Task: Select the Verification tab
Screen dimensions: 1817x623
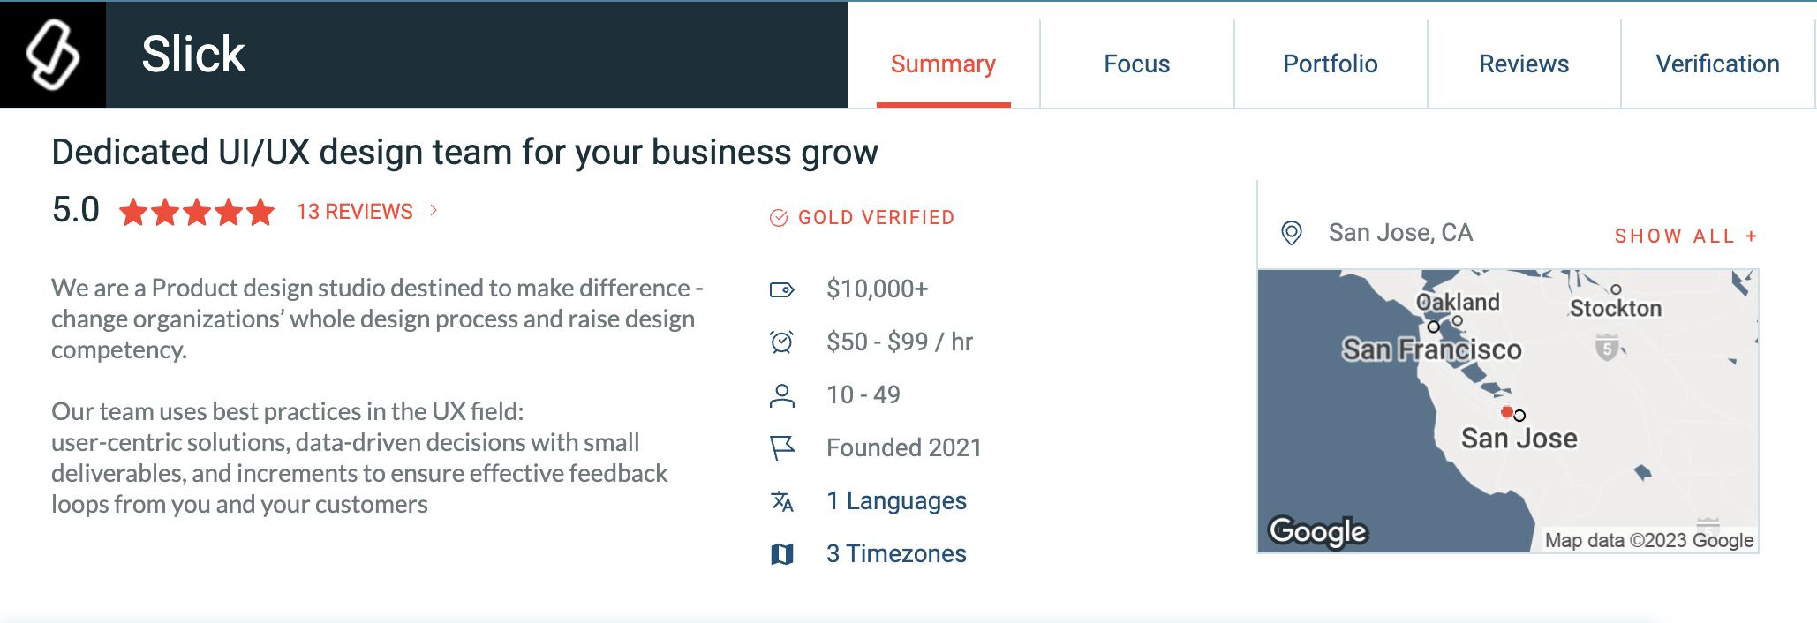Action: click(x=1717, y=64)
